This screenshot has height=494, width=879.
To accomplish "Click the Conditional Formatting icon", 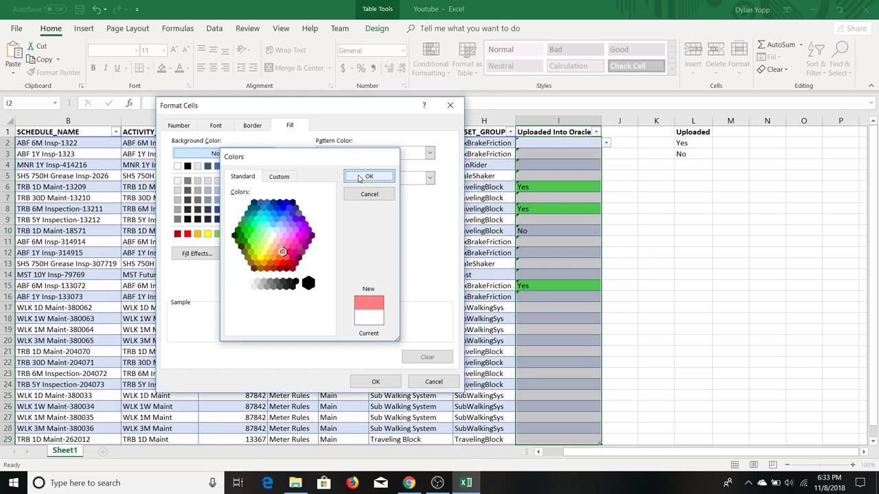I will 431,60.
